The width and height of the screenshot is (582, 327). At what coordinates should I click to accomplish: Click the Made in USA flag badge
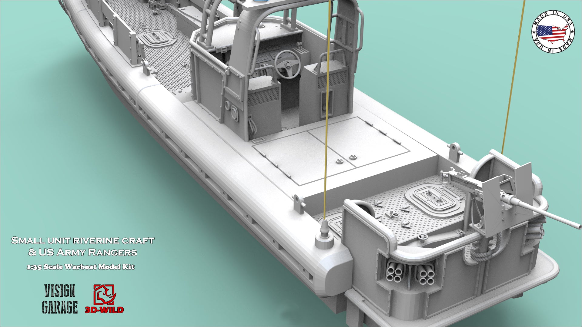click(x=553, y=32)
